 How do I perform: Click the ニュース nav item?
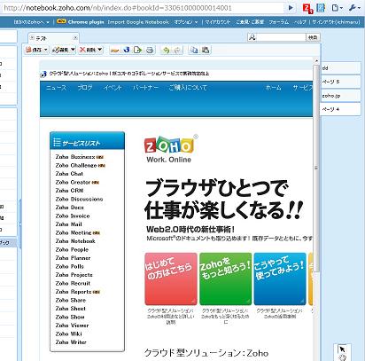(x=56, y=88)
